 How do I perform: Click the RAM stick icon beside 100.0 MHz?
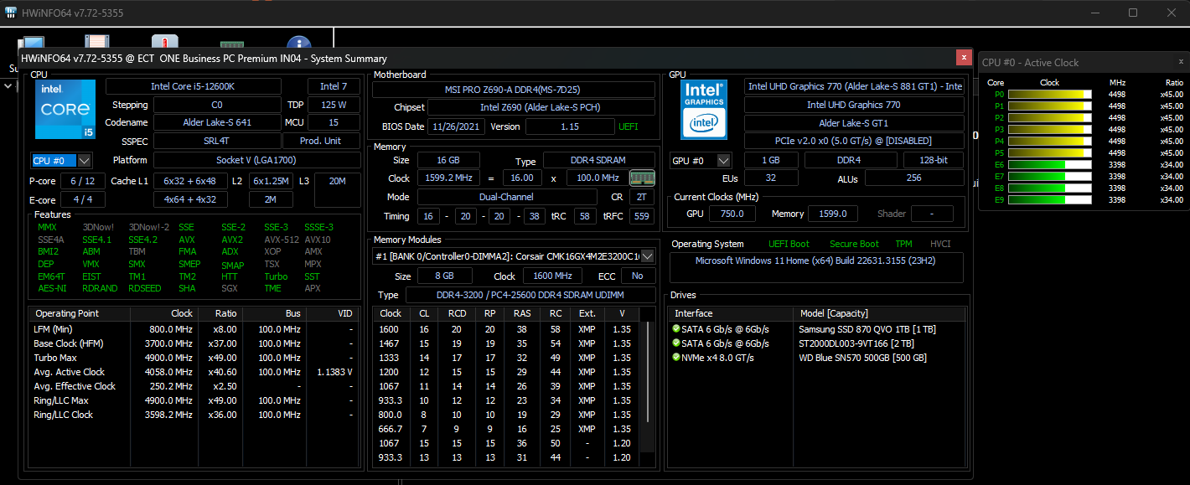click(x=642, y=178)
